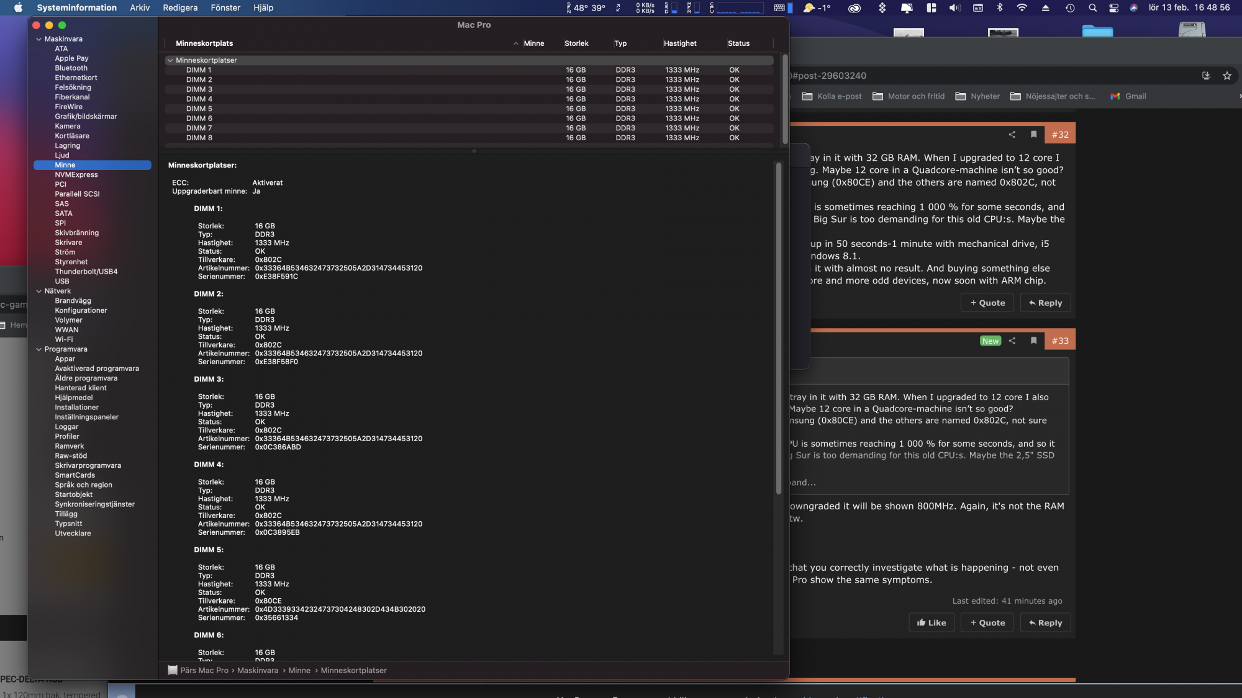Open the Fönster menu
This screenshot has height=698, width=1242.
(x=225, y=8)
